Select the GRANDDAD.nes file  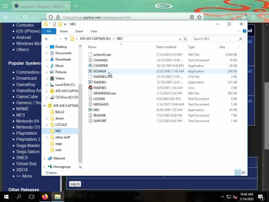point(105,93)
